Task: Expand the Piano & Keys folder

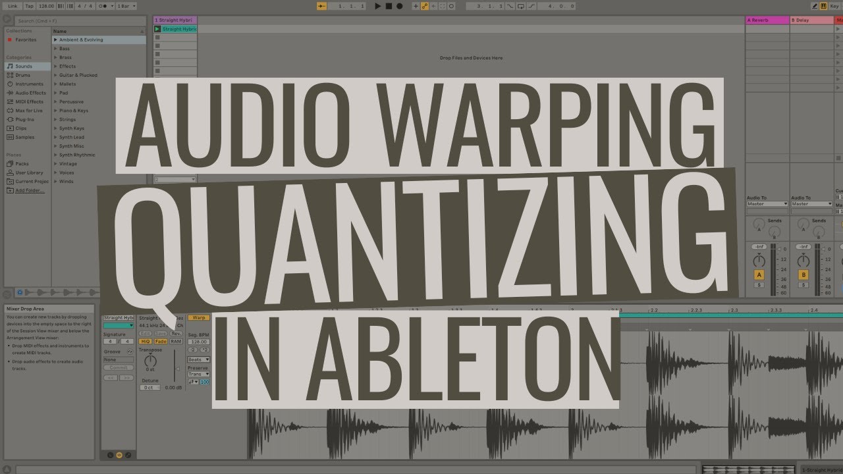Action: (55, 111)
